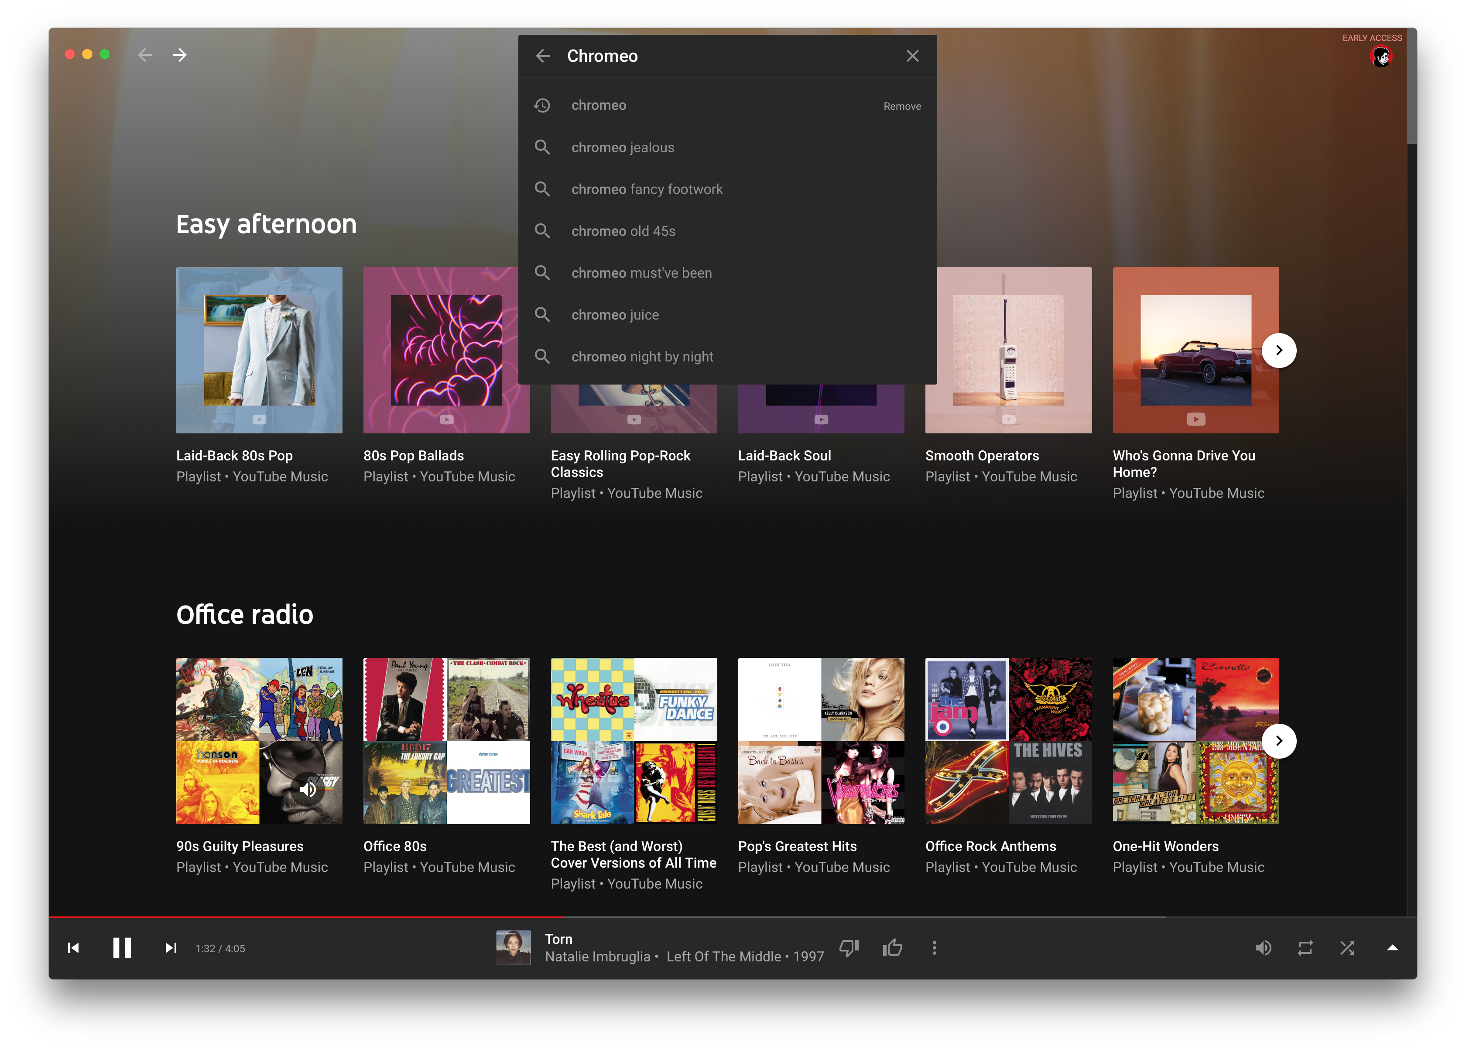Toggle shuffle playback
The image size is (1466, 1049).
1347,947
